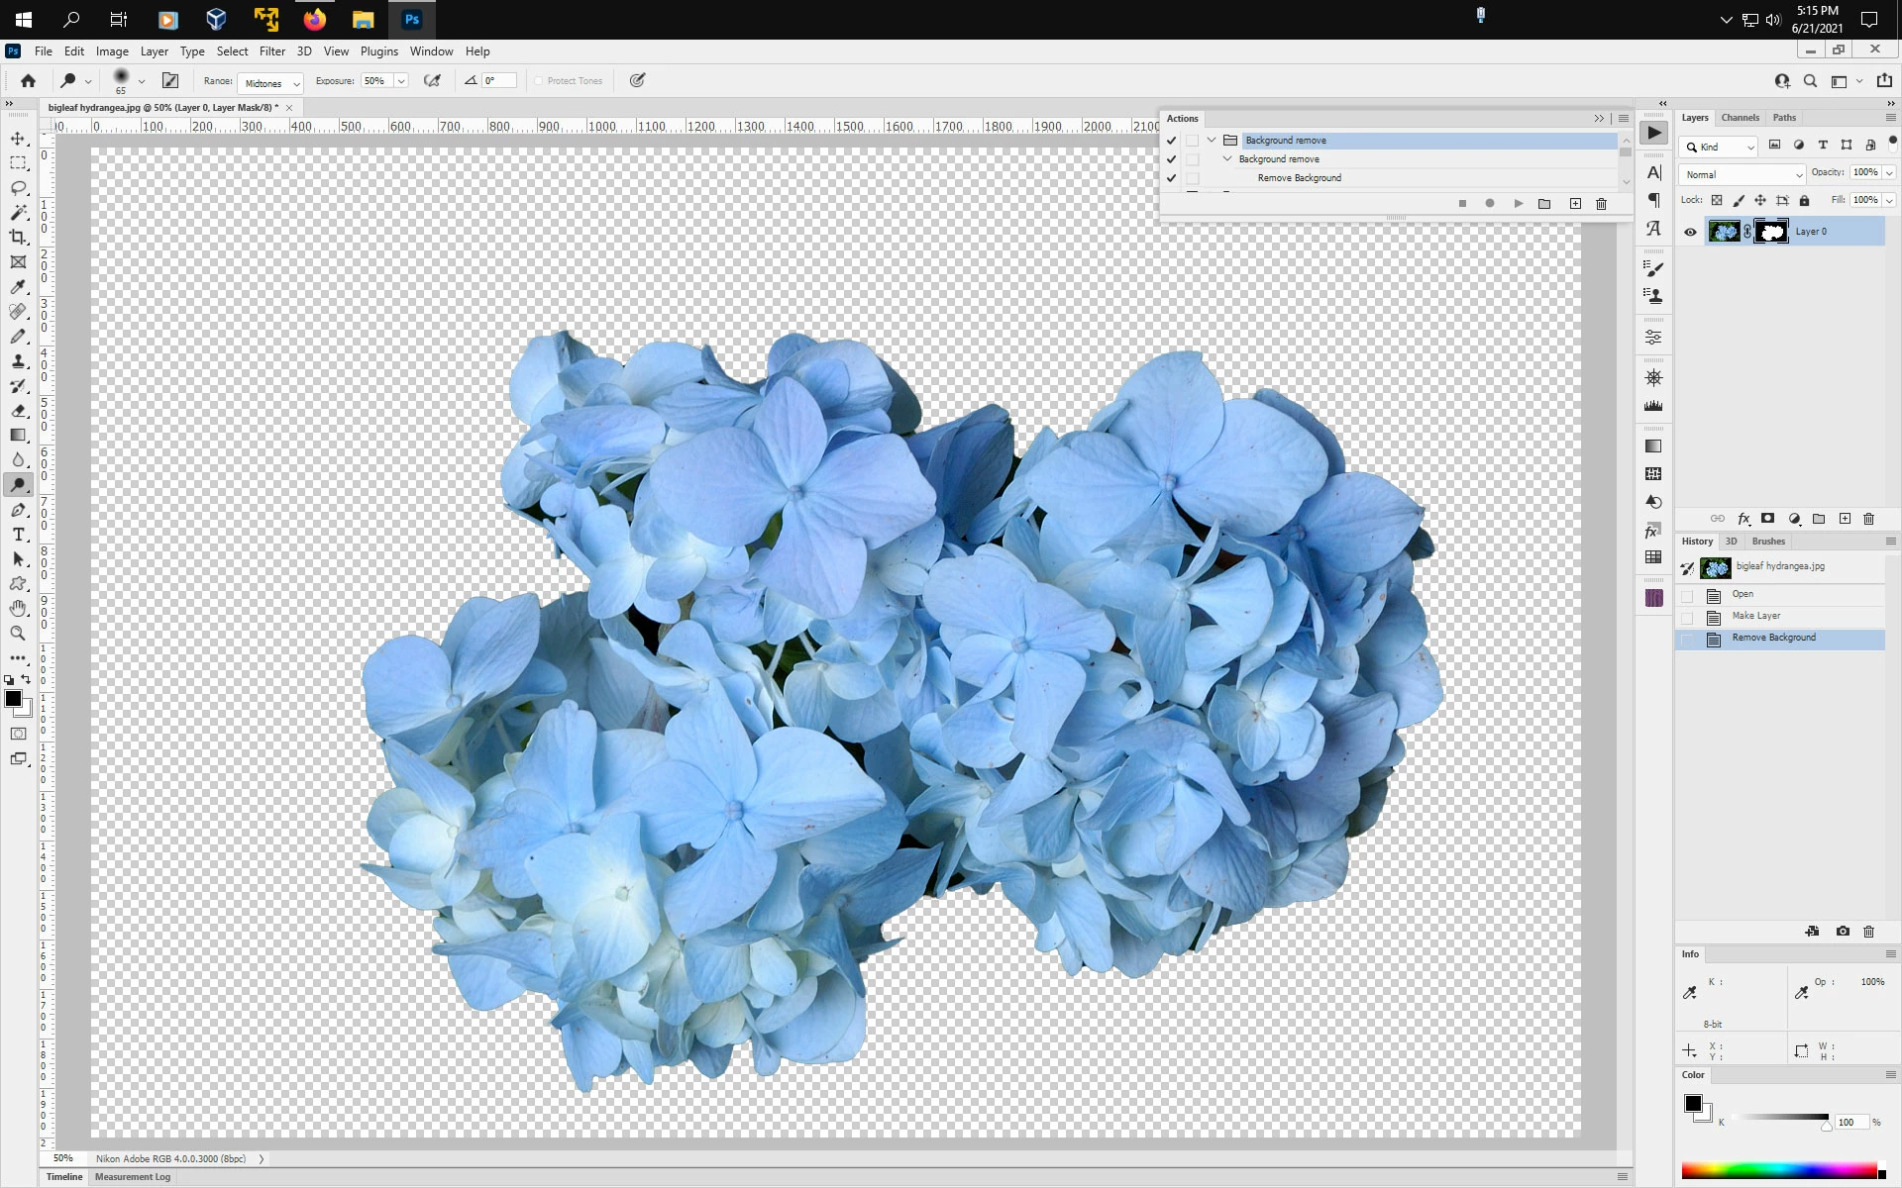This screenshot has height=1188, width=1902.
Task: Select the Make Layer history state
Action: coord(1755,616)
